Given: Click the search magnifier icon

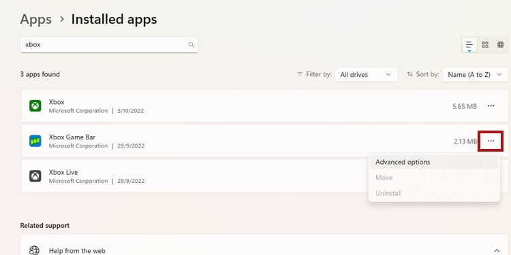Looking at the screenshot, I should point(191,45).
